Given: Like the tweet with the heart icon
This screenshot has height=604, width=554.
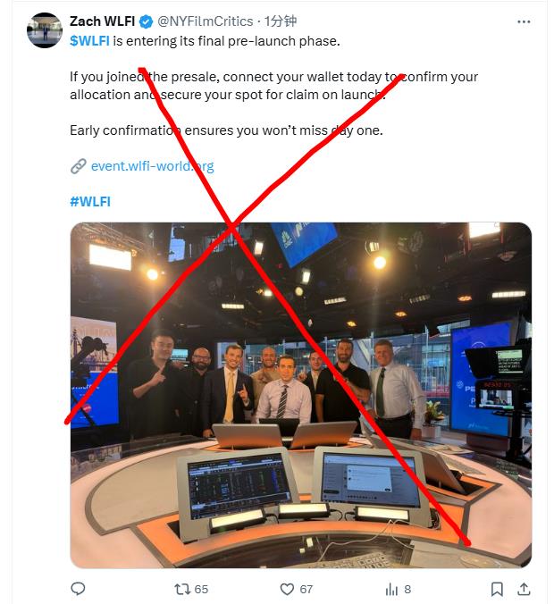Looking at the screenshot, I should pyautogui.click(x=287, y=589).
